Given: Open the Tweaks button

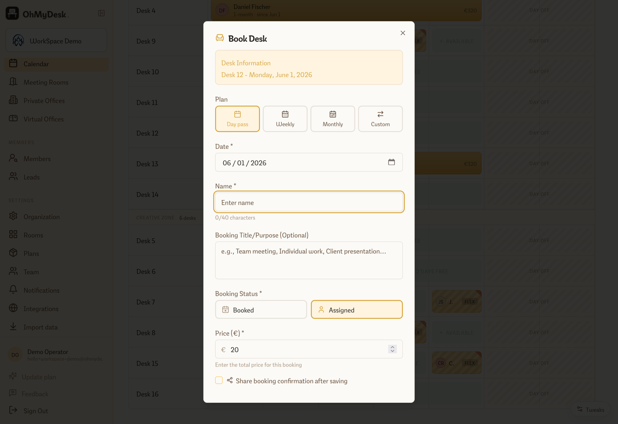Looking at the screenshot, I should point(591,410).
